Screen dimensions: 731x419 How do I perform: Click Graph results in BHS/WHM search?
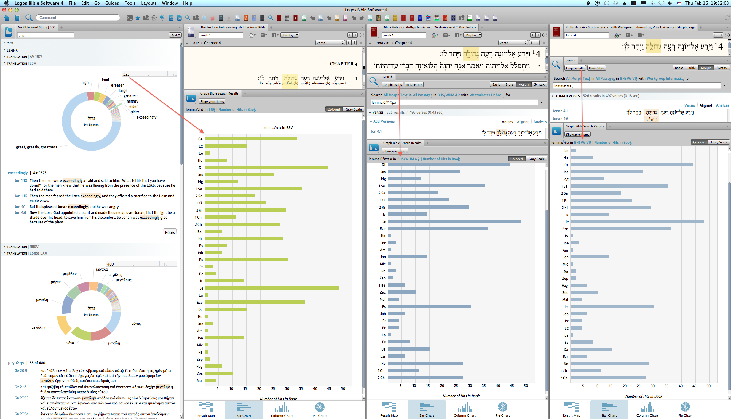[392, 84]
